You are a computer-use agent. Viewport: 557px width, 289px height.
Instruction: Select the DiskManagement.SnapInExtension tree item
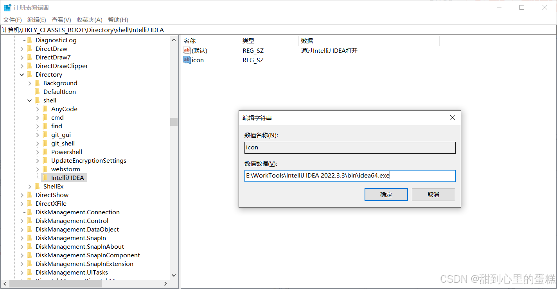[x=84, y=264]
